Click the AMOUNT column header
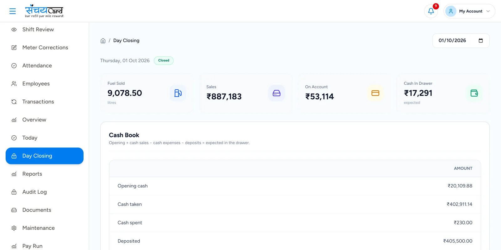This screenshot has width=501, height=250. coord(463,168)
